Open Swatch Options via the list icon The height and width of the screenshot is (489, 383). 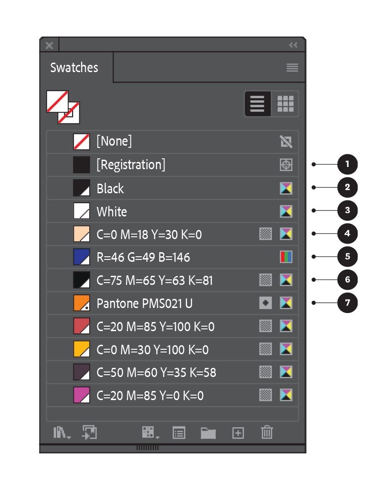(179, 433)
